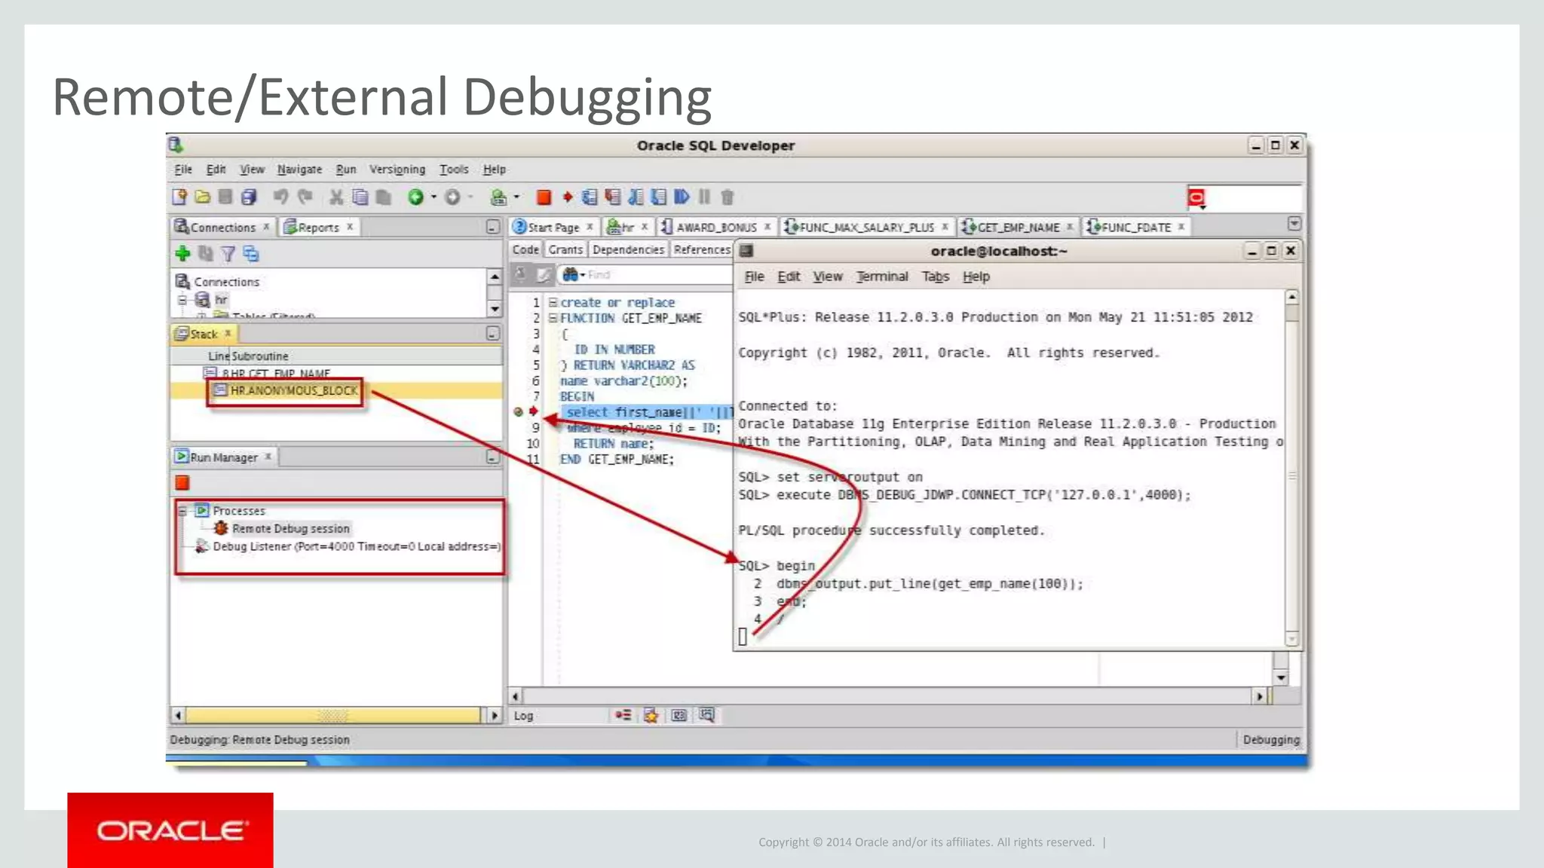Minimize the Stack panel
1544x868 pixels.
pyautogui.click(x=492, y=333)
